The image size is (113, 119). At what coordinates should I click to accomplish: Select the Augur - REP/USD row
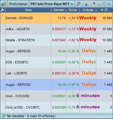pos(56,85)
